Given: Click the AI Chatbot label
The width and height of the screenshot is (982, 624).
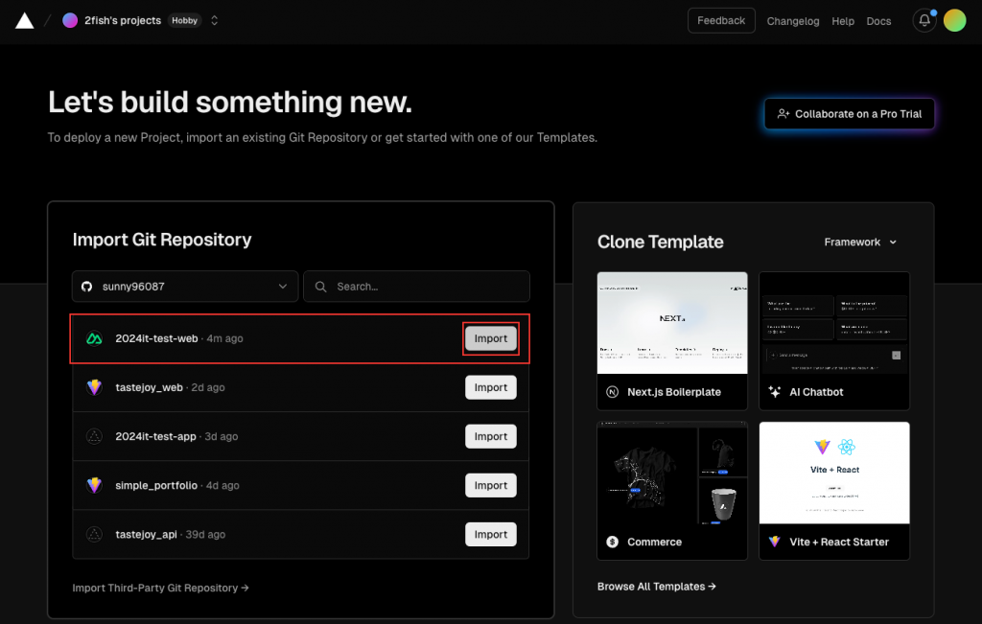Looking at the screenshot, I should pyautogui.click(x=816, y=392).
